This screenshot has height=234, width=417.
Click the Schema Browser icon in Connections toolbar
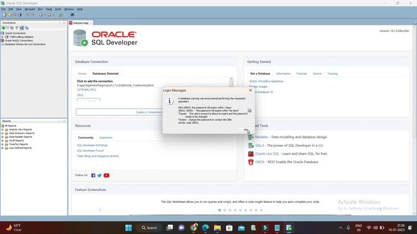click(22, 28)
